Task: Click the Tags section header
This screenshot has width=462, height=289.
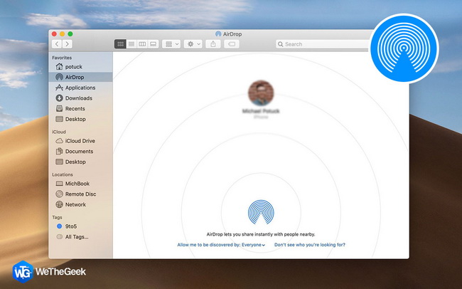Action: point(57,217)
